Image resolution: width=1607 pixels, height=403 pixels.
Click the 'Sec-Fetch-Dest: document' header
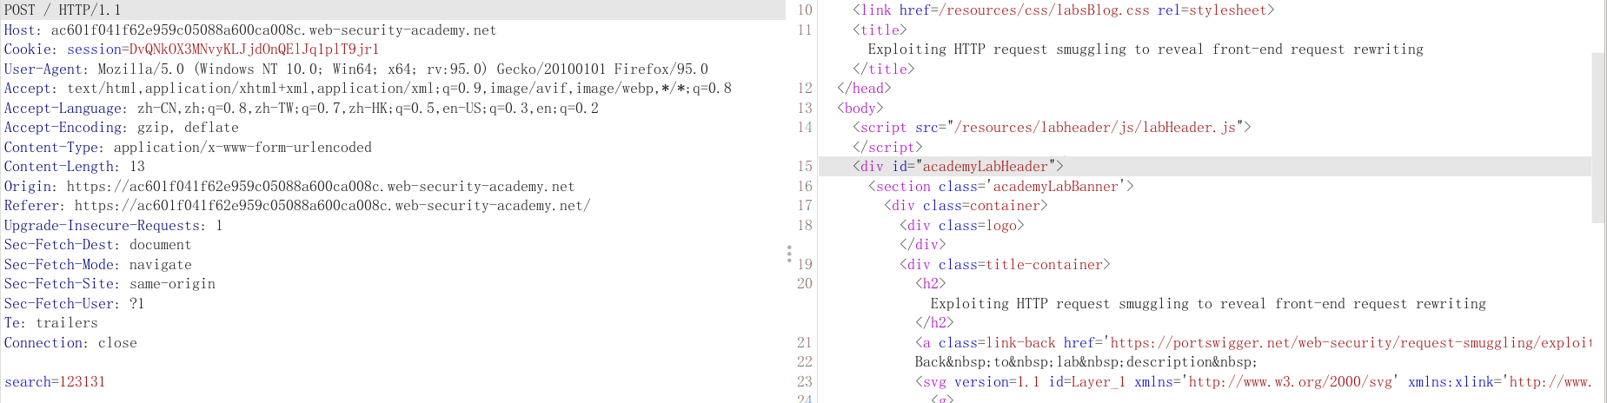click(x=97, y=244)
